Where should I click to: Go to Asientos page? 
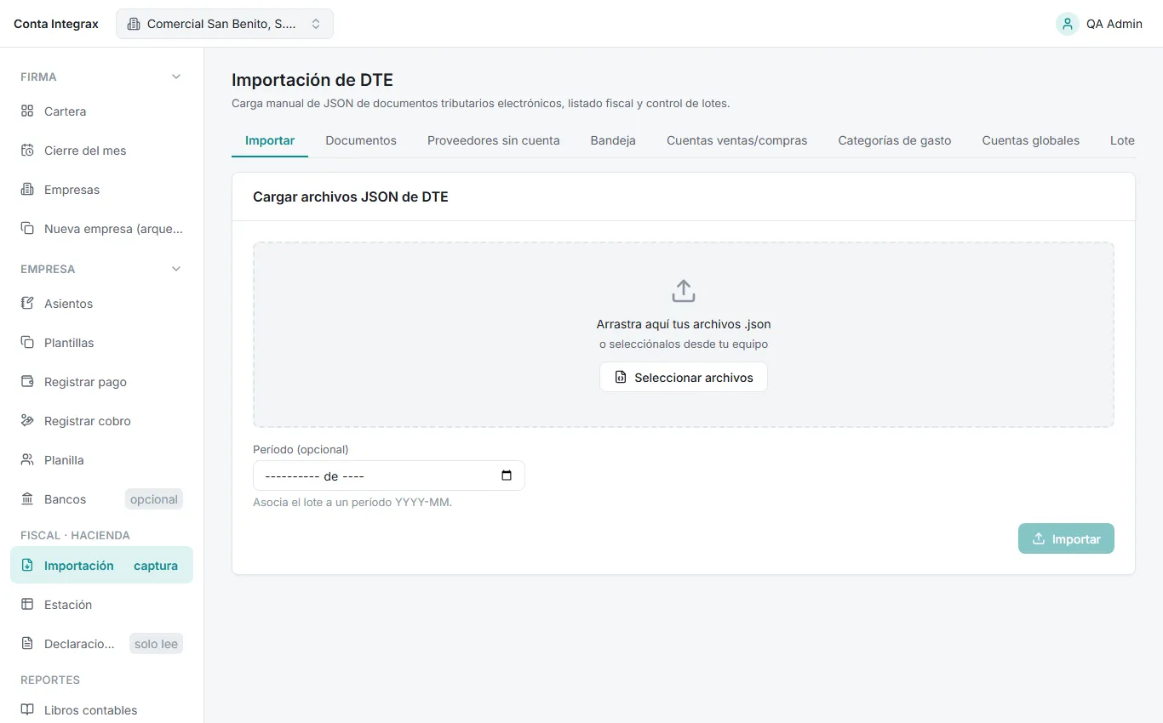[101, 304]
